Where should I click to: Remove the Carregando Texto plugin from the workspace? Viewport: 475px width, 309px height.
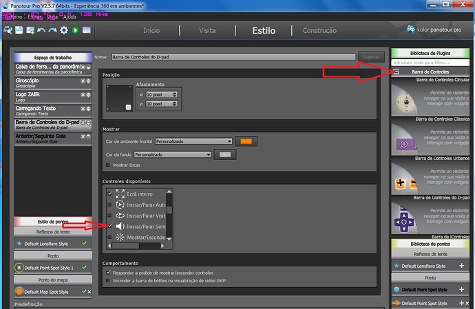coord(83,108)
